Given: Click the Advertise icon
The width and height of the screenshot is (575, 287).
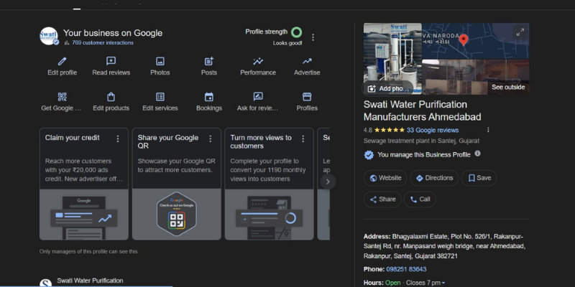Looking at the screenshot, I should coord(307,62).
